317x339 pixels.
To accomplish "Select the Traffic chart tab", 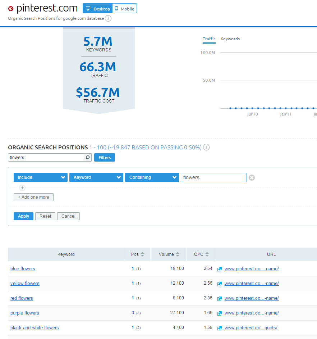I will point(209,39).
